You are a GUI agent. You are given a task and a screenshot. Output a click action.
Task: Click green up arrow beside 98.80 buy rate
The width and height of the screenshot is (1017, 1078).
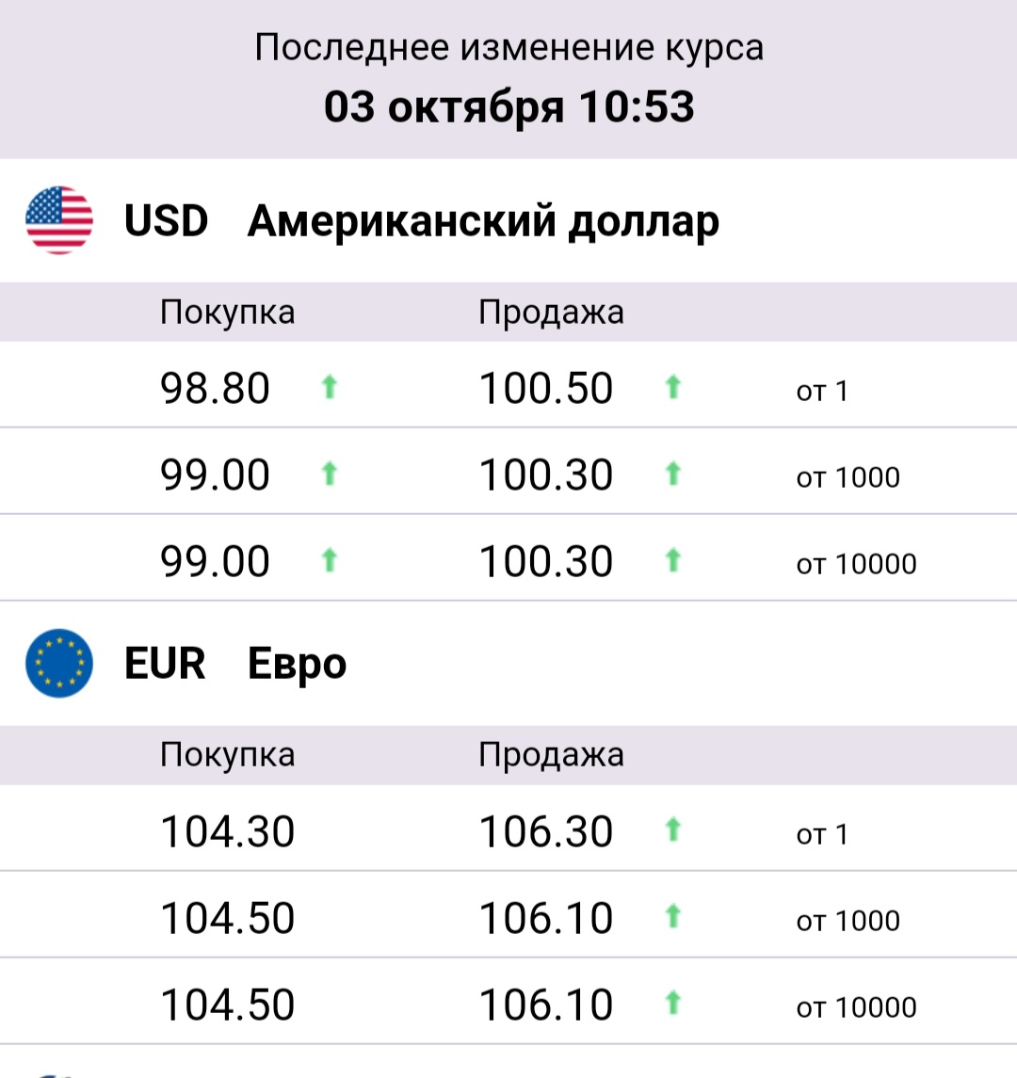click(x=330, y=386)
